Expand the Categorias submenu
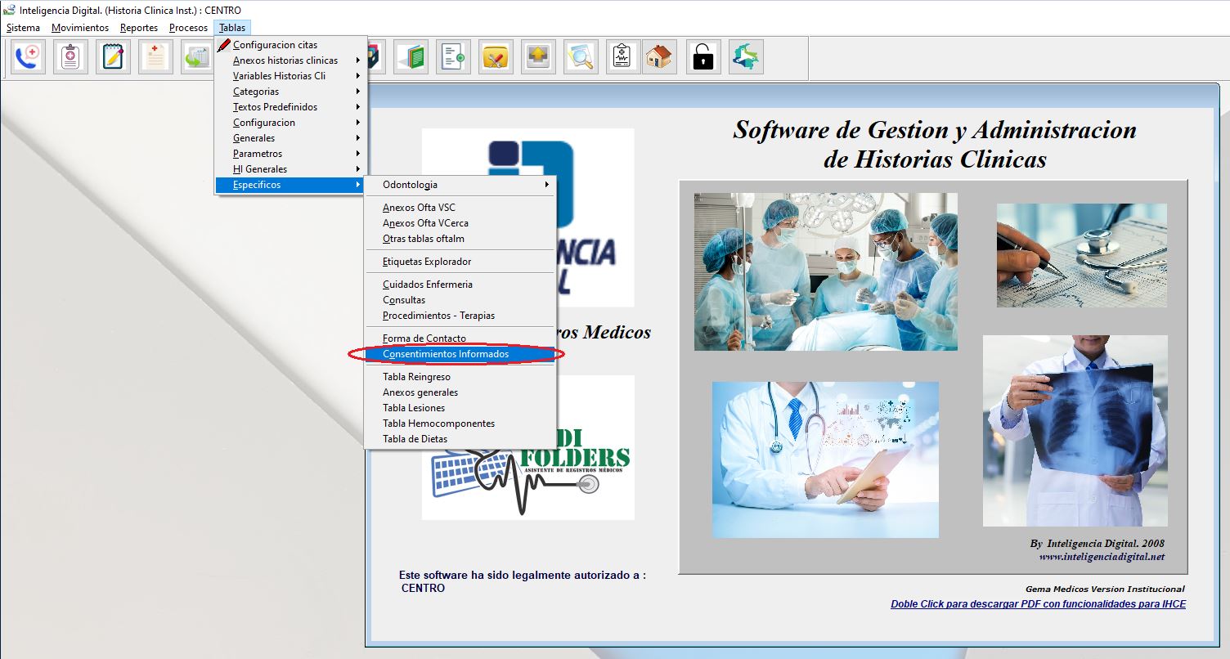Screen dimensions: 1230x659 pos(290,92)
